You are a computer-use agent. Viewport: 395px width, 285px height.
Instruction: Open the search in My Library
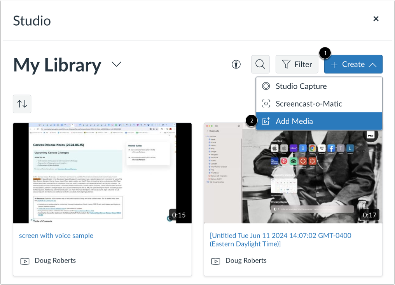[x=260, y=64]
